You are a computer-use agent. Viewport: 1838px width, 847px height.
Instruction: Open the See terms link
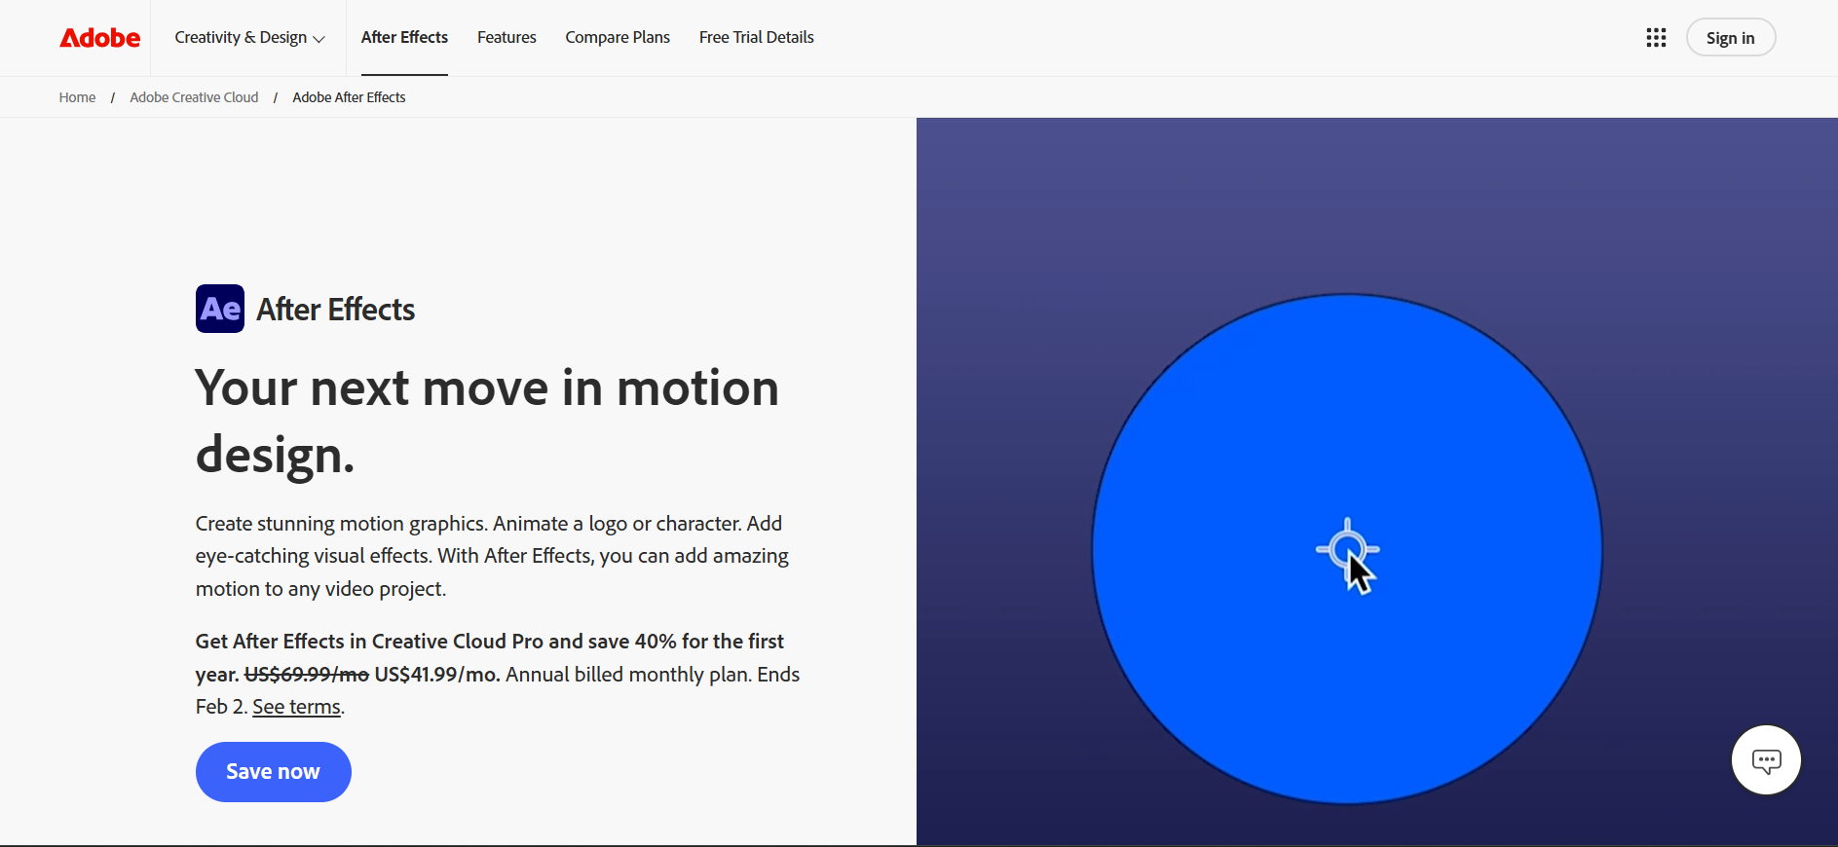(x=296, y=707)
